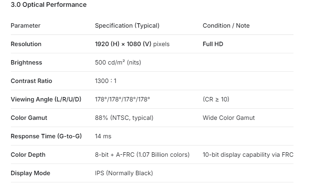The image size is (312, 186).
Task: Click the '14 ms' response time value
Action: click(103, 136)
